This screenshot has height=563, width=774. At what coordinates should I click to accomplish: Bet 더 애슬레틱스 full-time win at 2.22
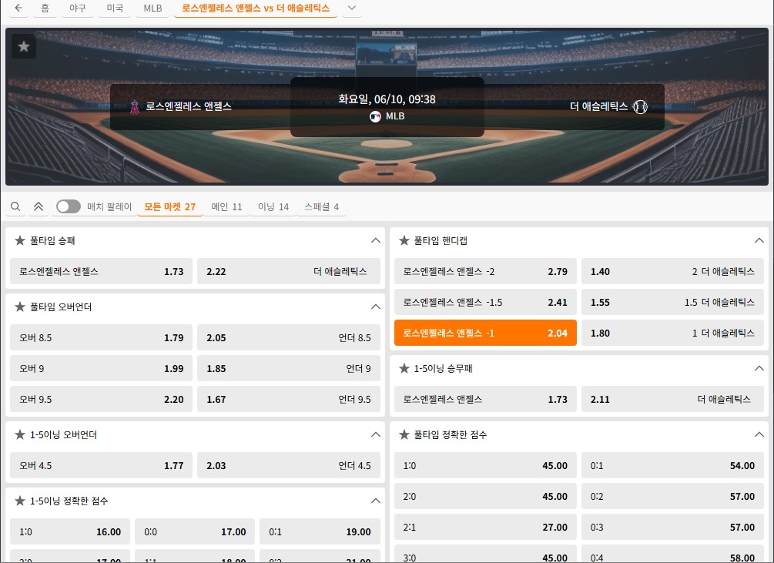click(288, 271)
